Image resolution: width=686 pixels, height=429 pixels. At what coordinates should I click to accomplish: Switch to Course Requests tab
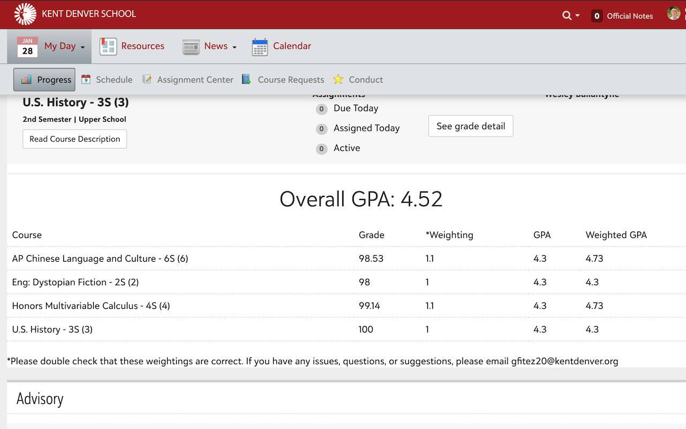291,80
